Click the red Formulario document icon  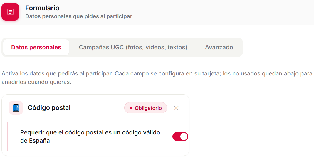[10, 12]
